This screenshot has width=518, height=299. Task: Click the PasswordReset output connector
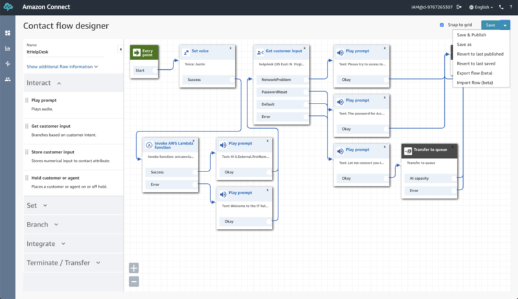306,92
